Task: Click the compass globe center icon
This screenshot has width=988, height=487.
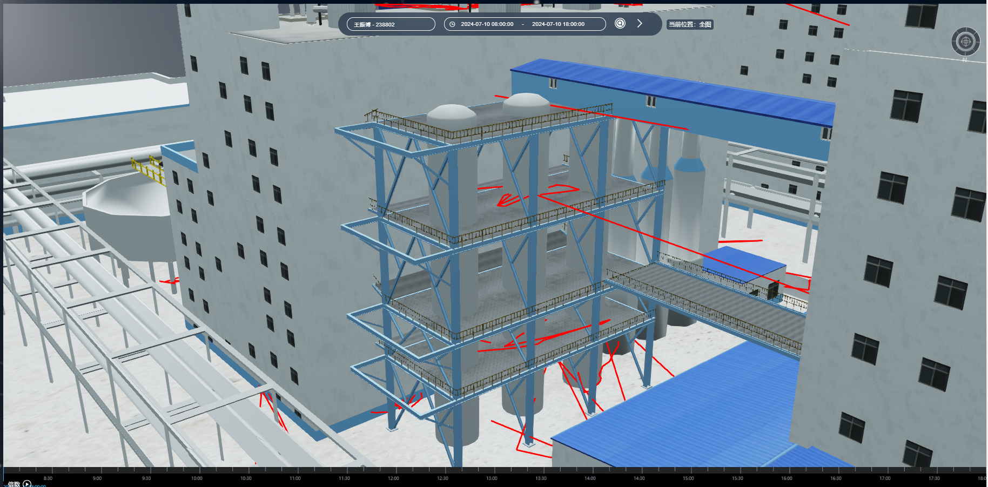Action: (x=965, y=41)
